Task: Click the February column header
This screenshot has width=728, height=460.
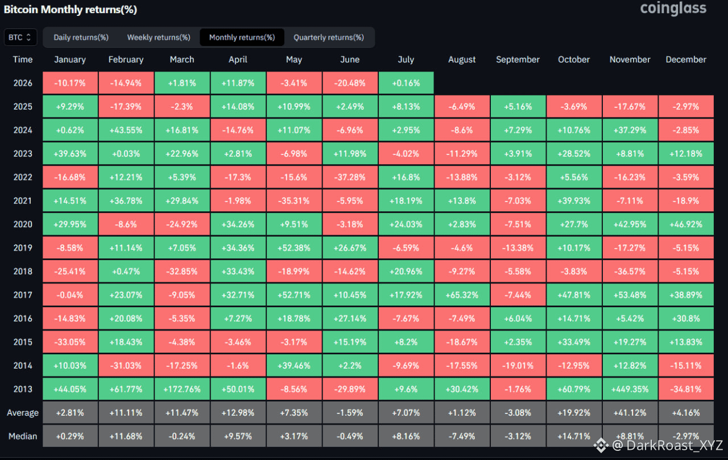Action: pos(126,60)
